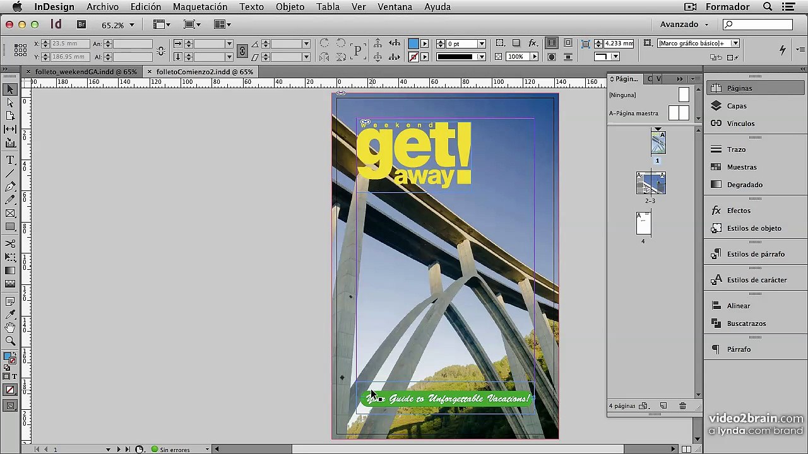Select the Zoom tool in the toolbox

click(10, 341)
